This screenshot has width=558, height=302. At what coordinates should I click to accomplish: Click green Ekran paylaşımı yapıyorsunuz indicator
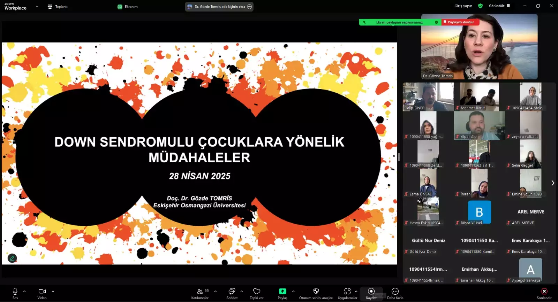click(399, 22)
